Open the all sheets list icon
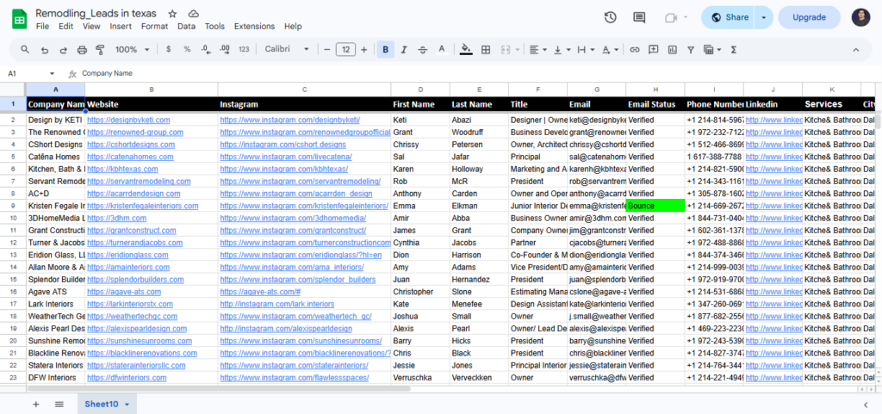This screenshot has width=882, height=414. coord(59,404)
